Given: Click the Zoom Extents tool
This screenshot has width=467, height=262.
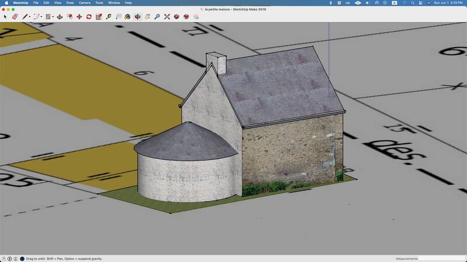Looking at the screenshot, I should (167, 17).
